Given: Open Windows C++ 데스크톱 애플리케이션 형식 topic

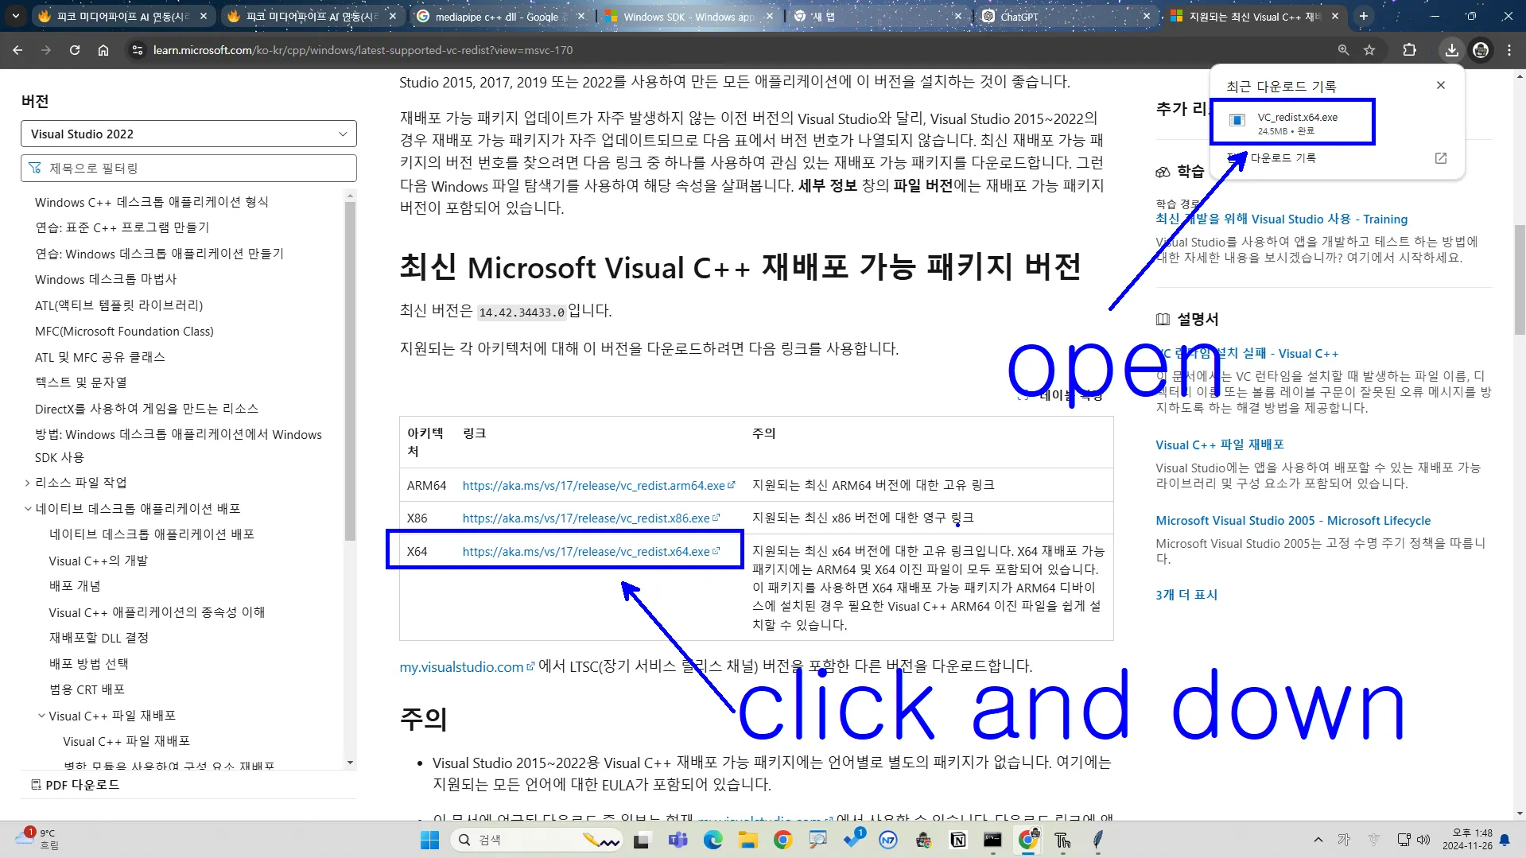Looking at the screenshot, I should pyautogui.click(x=152, y=202).
